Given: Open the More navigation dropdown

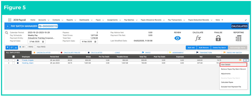Looking at the screenshot, I should coord(219,20).
